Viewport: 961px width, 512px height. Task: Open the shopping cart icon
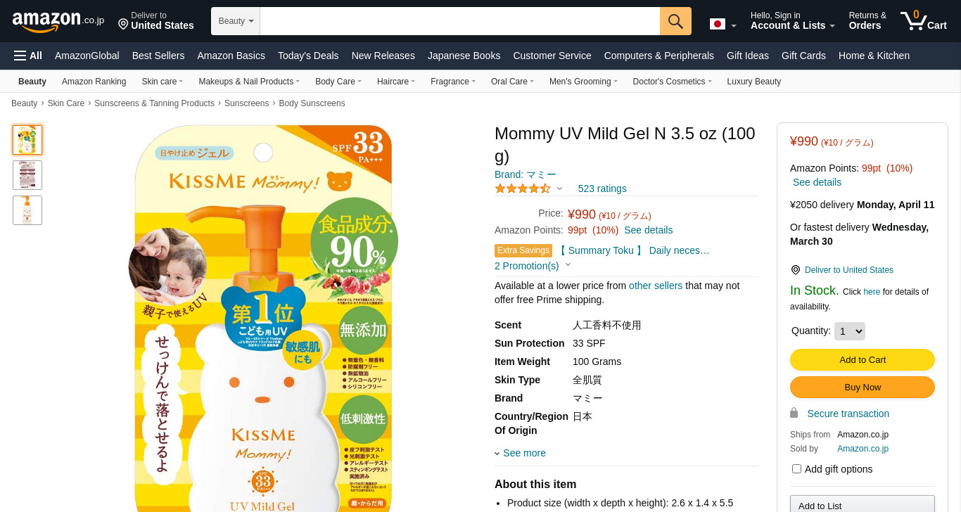pos(924,20)
